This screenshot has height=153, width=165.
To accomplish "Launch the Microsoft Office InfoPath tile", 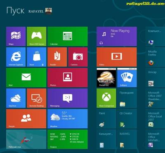I will (156, 139).
